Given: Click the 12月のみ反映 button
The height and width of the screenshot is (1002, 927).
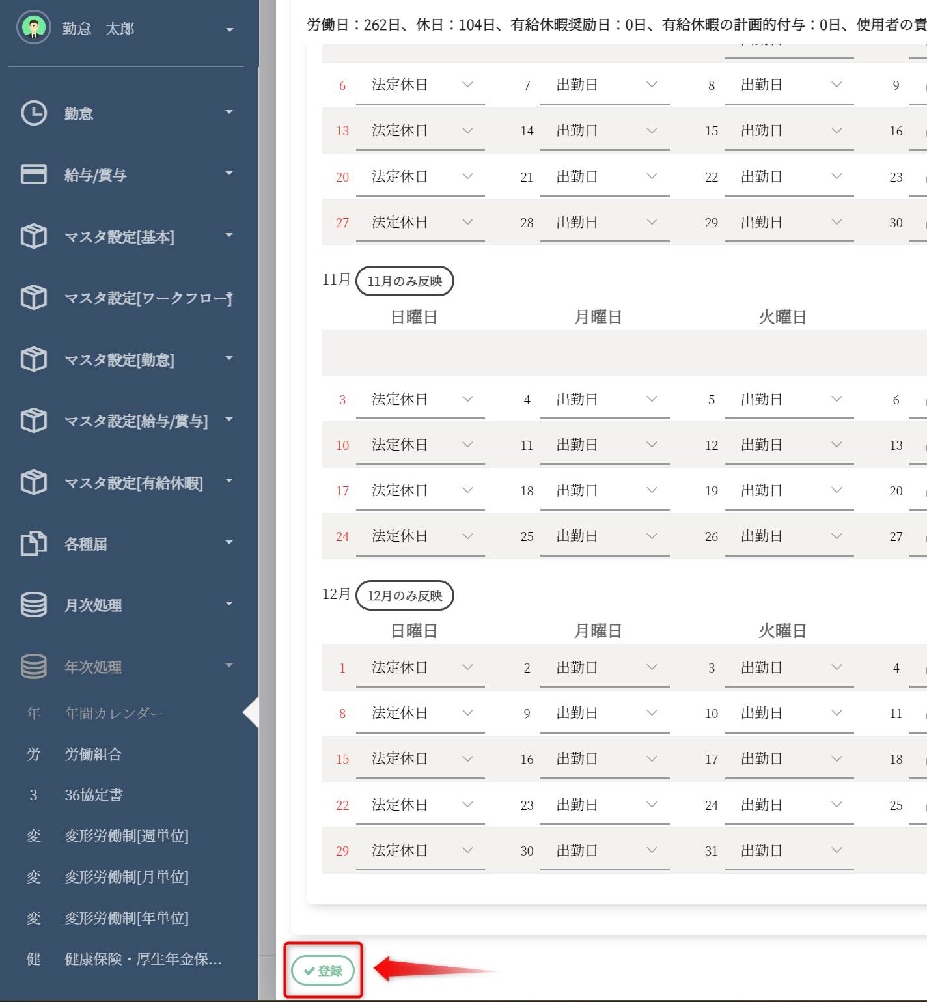Looking at the screenshot, I should point(404,596).
